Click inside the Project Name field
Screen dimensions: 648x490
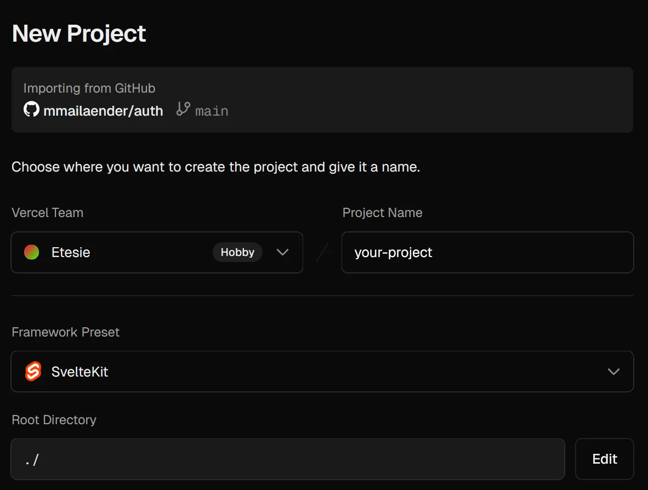point(487,252)
